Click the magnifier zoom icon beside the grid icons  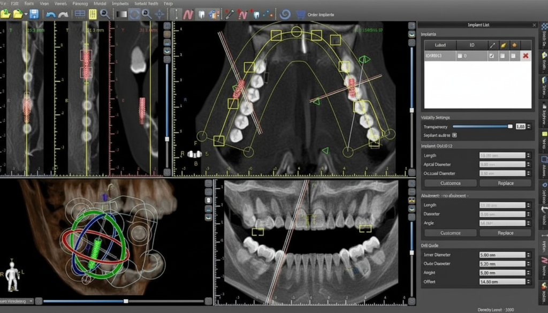(x=105, y=14)
